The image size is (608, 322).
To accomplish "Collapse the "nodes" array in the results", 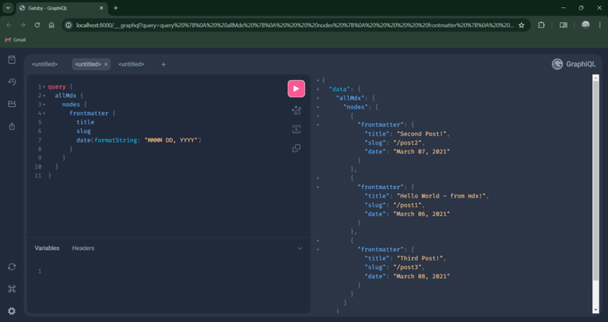I will 317,108.
